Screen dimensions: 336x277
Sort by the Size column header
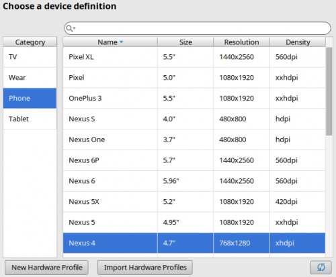click(185, 42)
